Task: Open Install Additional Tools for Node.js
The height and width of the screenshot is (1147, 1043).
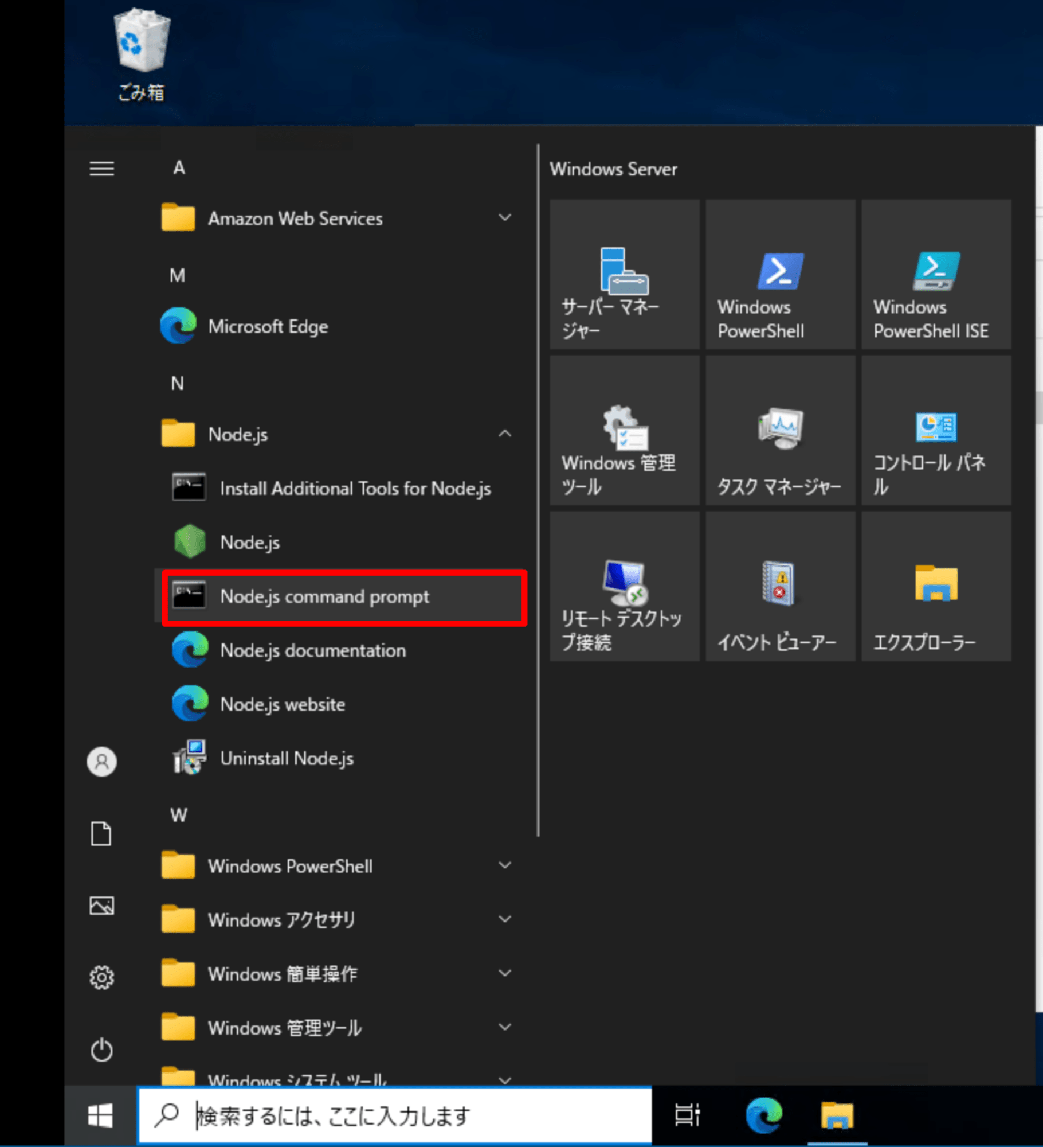Action: 340,488
